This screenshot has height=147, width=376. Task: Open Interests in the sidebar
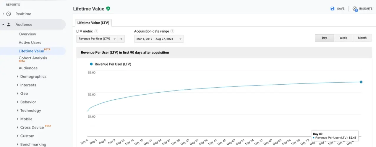[x=28, y=85]
